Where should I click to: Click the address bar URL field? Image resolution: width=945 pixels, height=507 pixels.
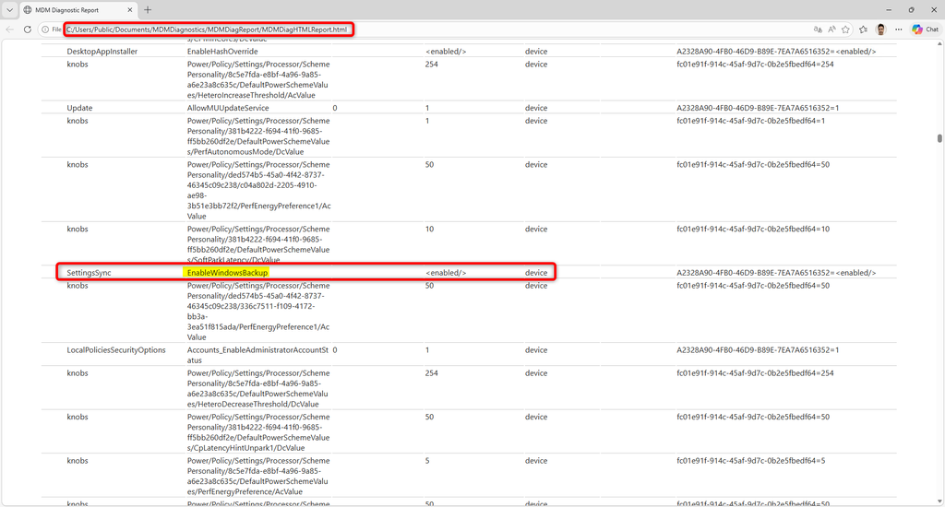(209, 29)
